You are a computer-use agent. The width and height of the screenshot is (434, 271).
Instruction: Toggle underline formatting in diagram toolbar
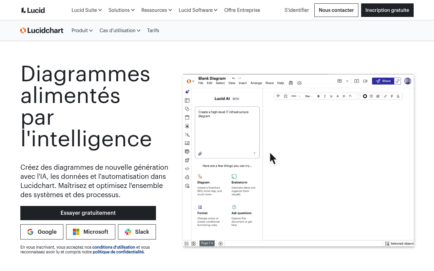point(331,96)
